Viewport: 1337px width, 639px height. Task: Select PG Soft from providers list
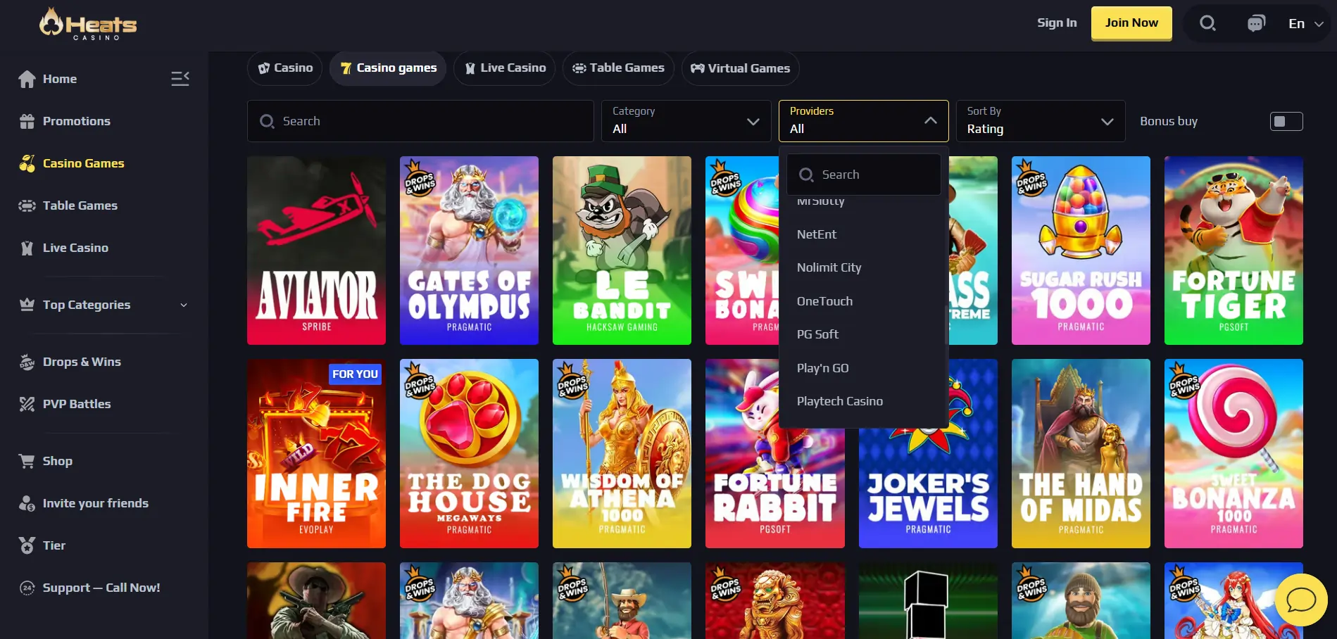(817, 334)
